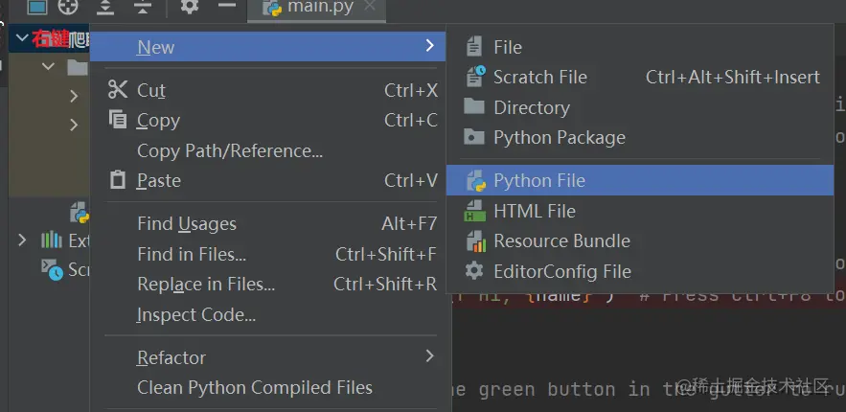The image size is (846, 412).
Task: Close the main.py tab
Action: click(x=369, y=9)
